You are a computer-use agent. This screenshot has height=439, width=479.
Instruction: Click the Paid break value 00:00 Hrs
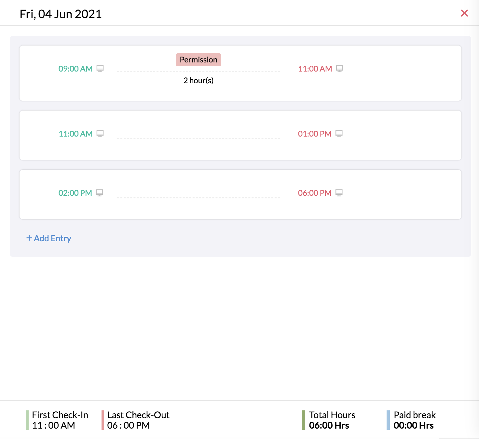[x=414, y=425]
